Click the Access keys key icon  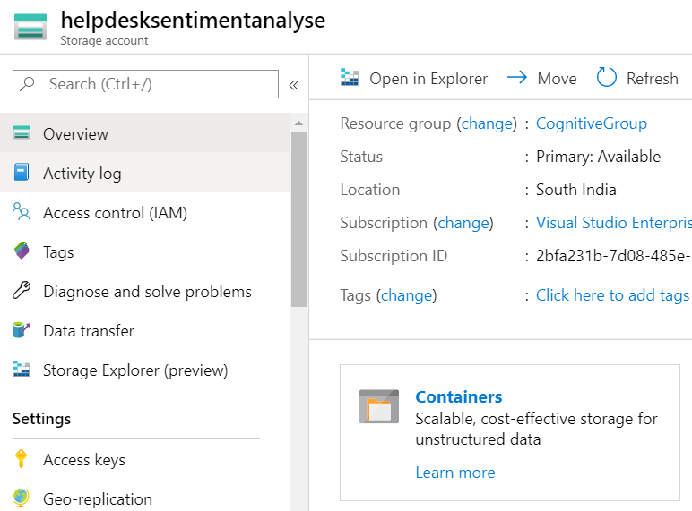click(21, 458)
